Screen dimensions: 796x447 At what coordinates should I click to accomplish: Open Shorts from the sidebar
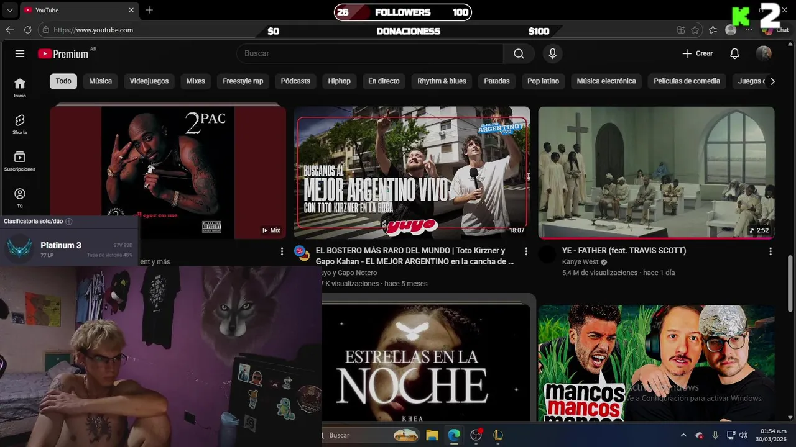20,125
